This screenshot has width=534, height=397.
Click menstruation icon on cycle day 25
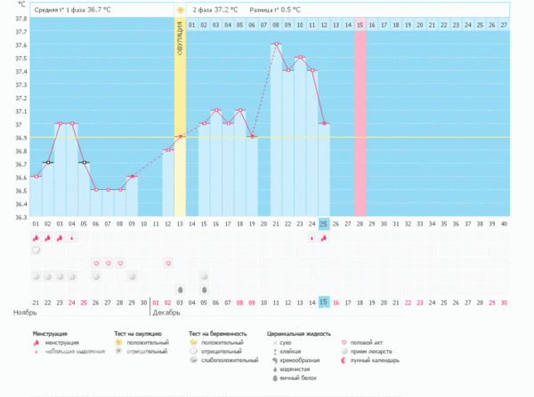[324, 237]
